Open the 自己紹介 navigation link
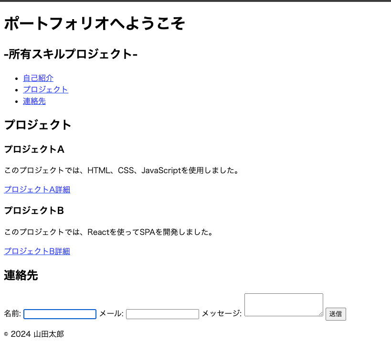Viewport: 391px width, 356px height. pos(38,78)
